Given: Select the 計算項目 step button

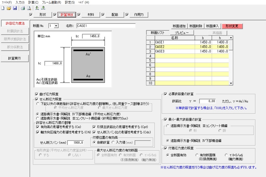Looking at the screenshot, I should click(x=67, y=15).
